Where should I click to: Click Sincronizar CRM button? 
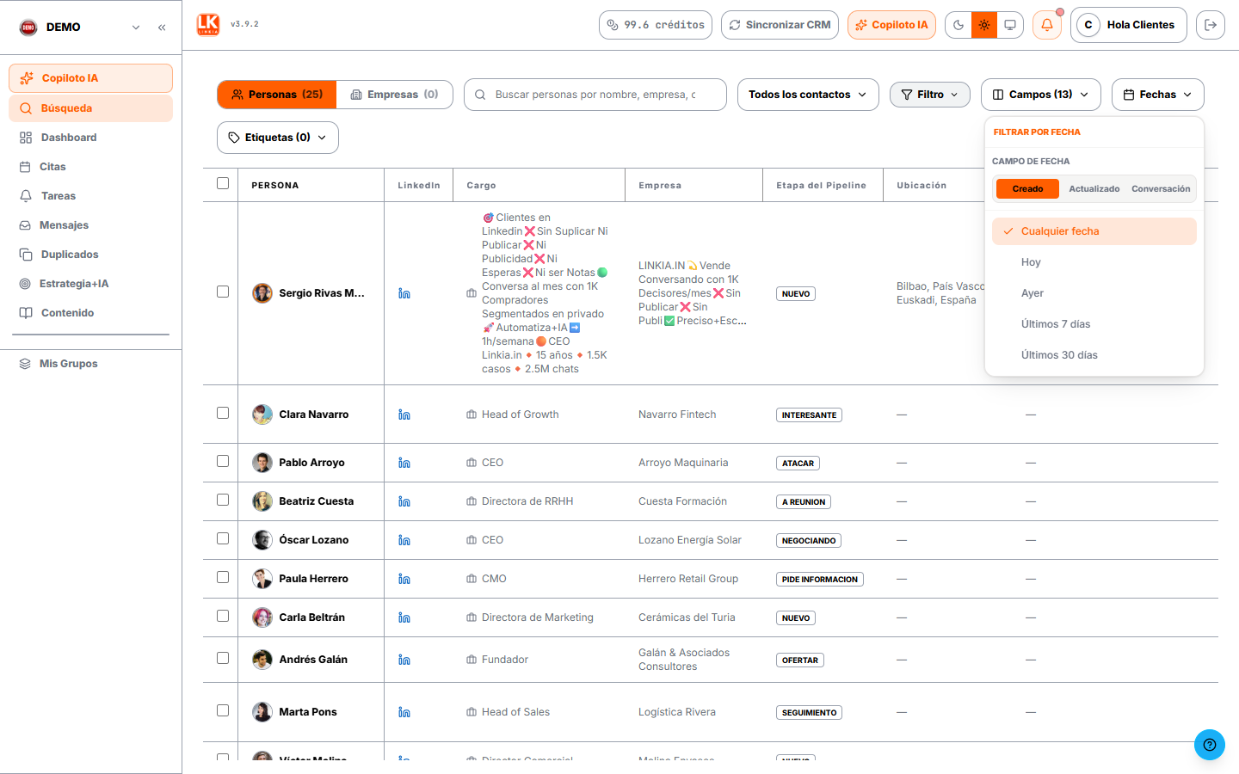coord(780,25)
